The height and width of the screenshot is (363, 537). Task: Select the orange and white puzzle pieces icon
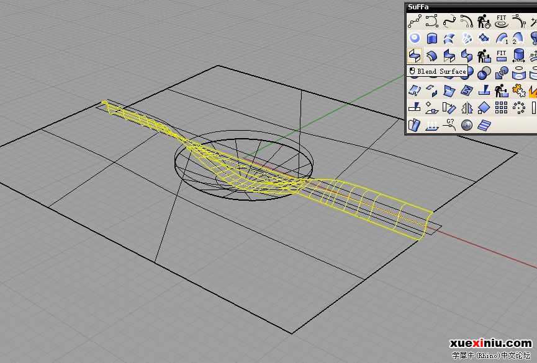click(518, 90)
